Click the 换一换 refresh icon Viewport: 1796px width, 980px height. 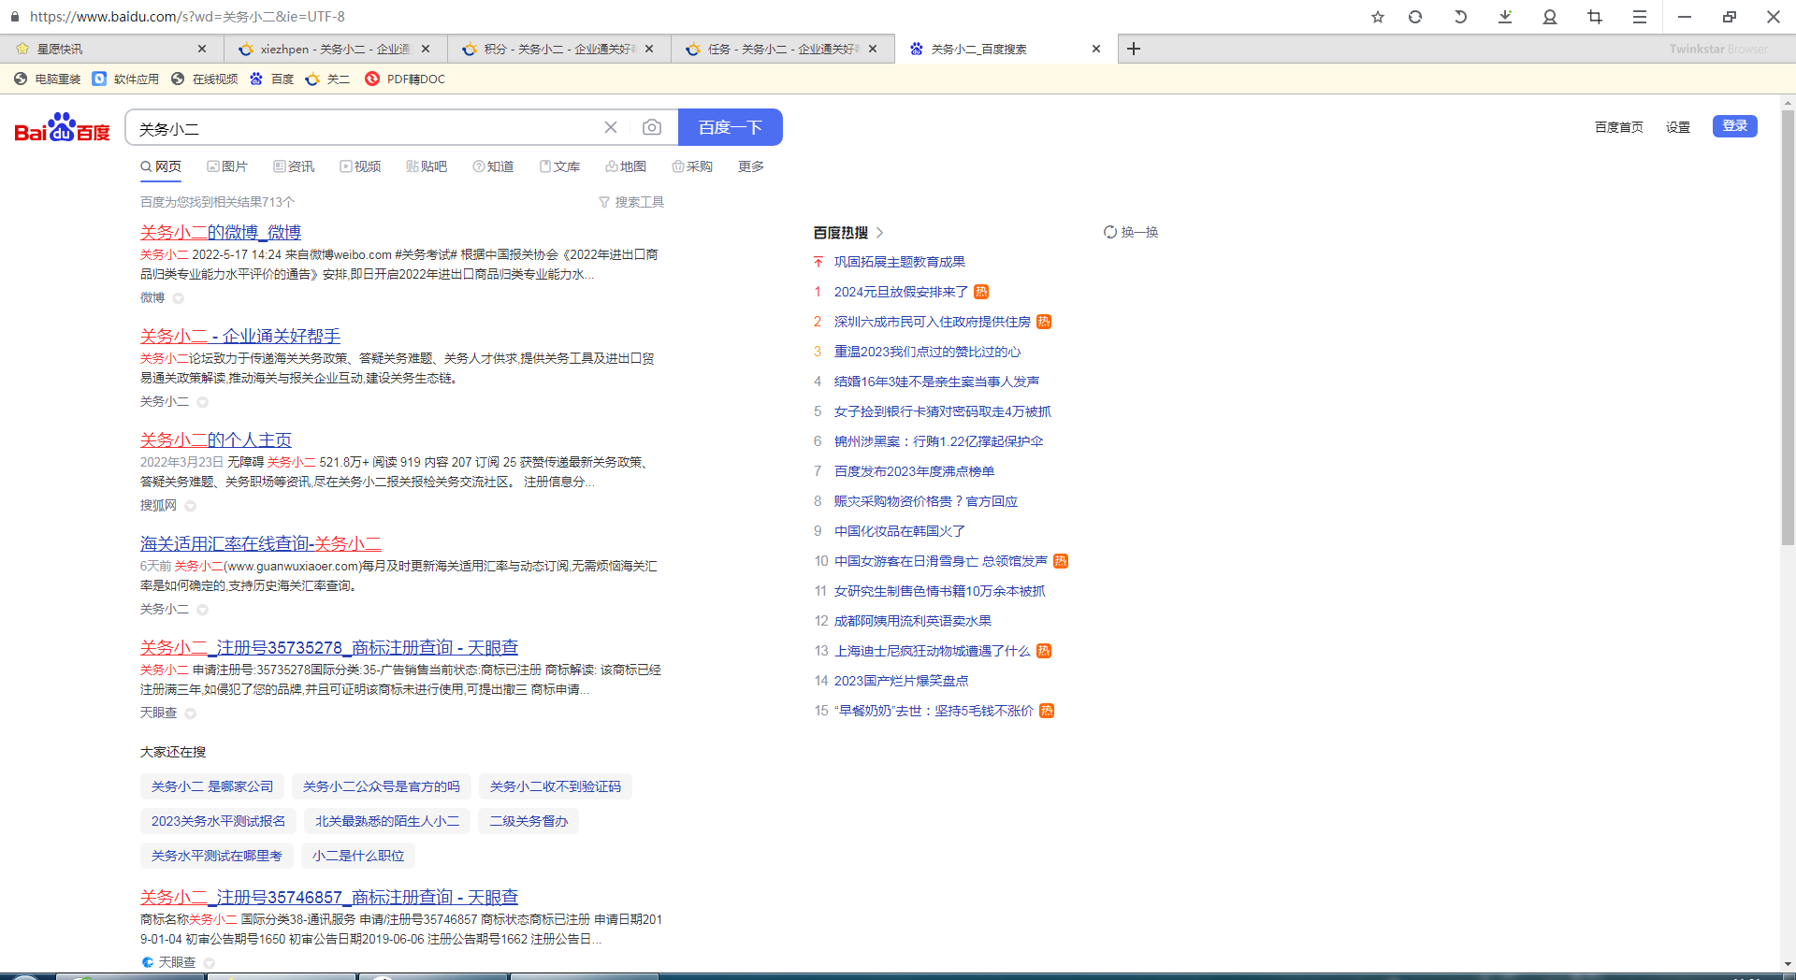[1110, 232]
